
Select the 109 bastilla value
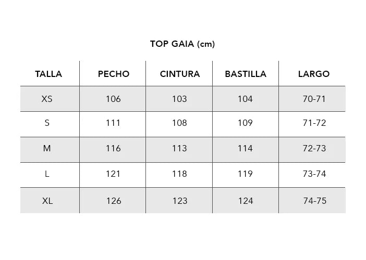245,123
